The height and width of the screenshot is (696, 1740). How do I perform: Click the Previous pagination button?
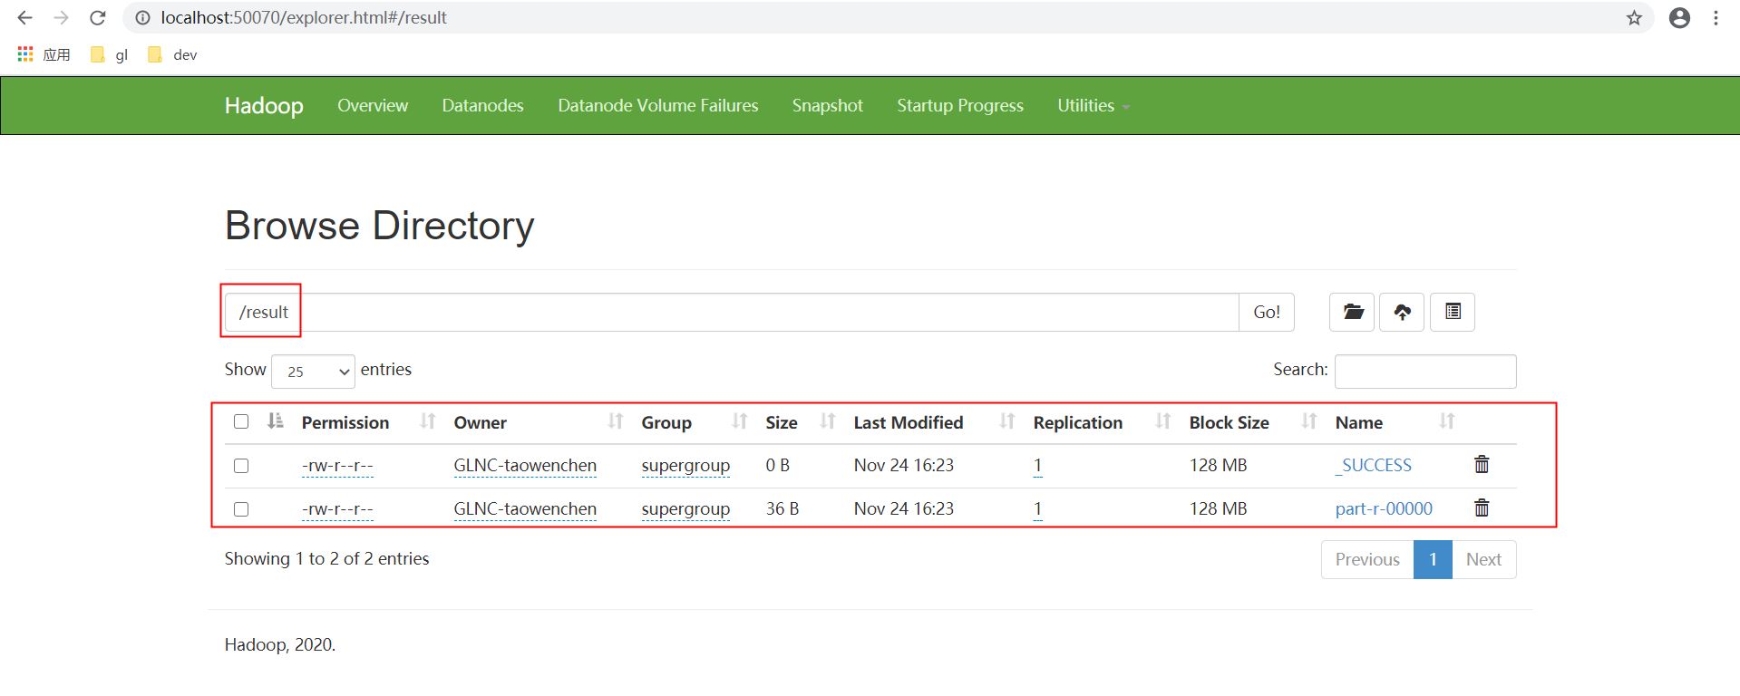[1367, 559]
